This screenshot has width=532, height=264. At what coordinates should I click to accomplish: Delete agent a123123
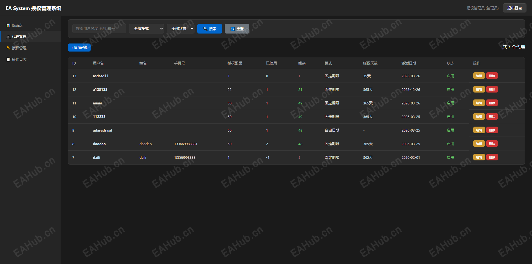tap(492, 89)
